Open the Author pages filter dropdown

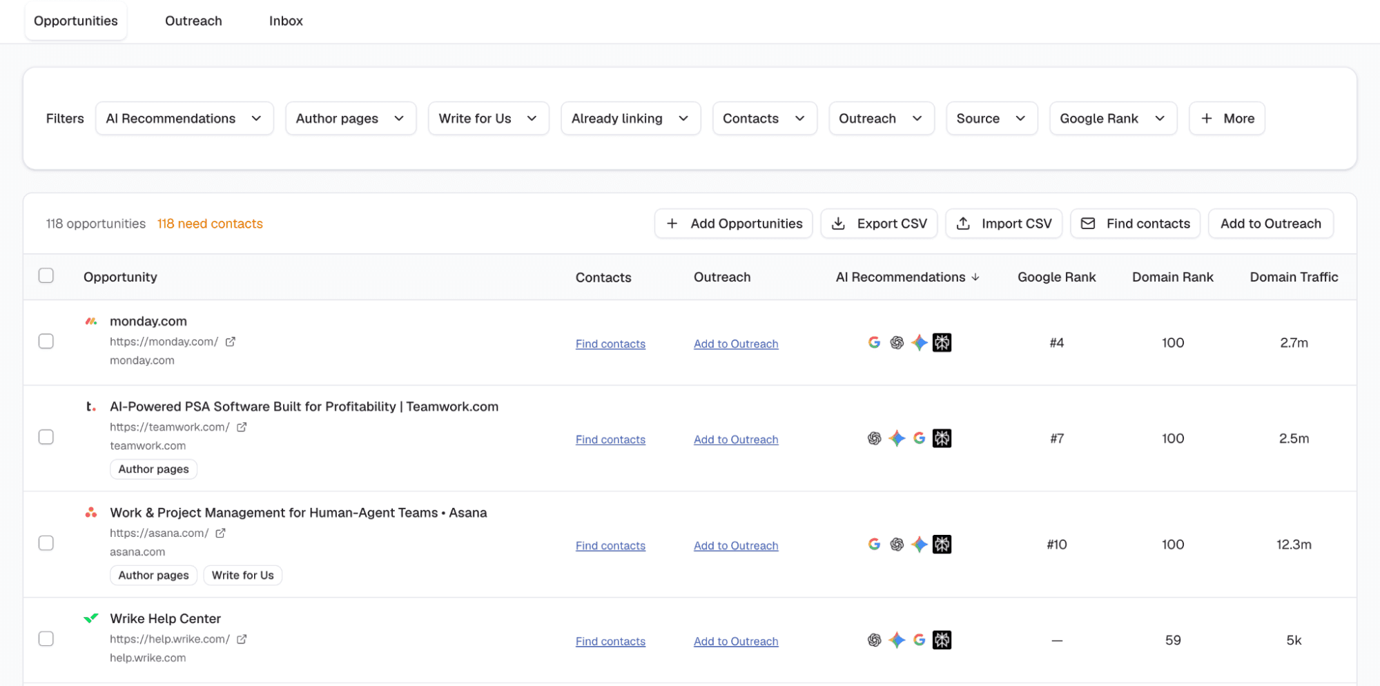pyautogui.click(x=351, y=119)
